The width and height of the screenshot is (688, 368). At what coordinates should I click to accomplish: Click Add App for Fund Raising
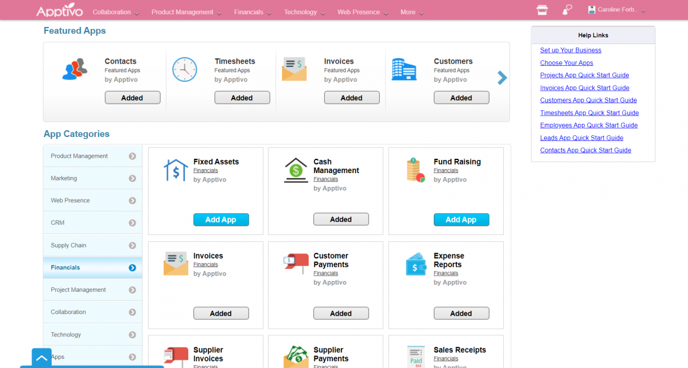(x=461, y=220)
